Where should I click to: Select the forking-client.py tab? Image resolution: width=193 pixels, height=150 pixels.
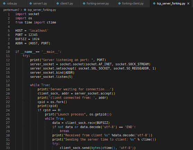point(133,3)
